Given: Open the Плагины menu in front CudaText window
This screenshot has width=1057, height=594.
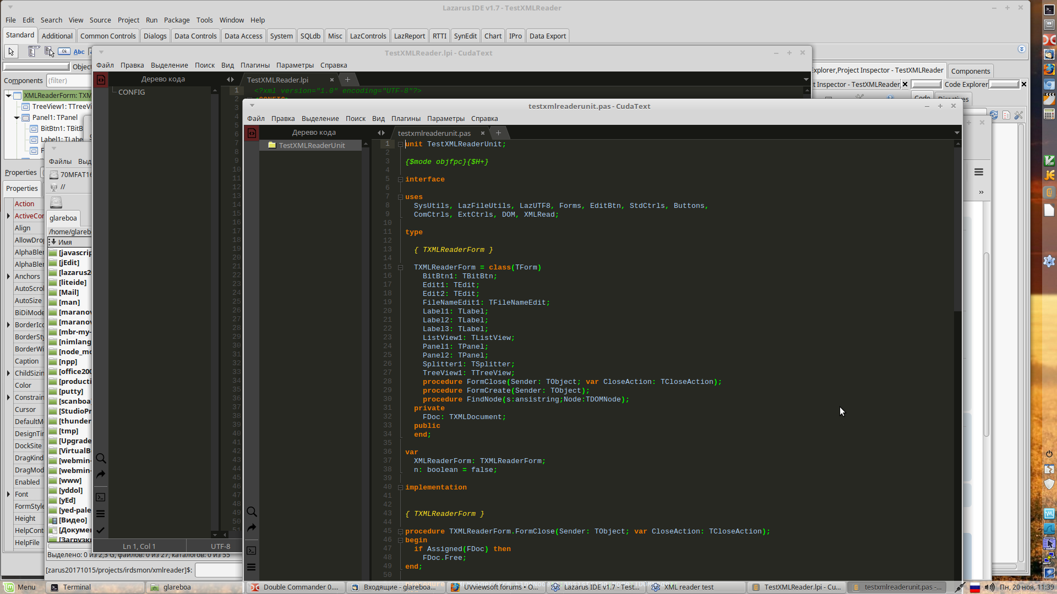Looking at the screenshot, I should click(x=406, y=119).
